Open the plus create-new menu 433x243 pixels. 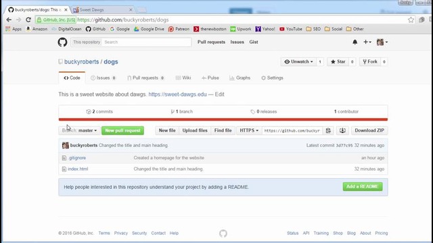(367, 42)
